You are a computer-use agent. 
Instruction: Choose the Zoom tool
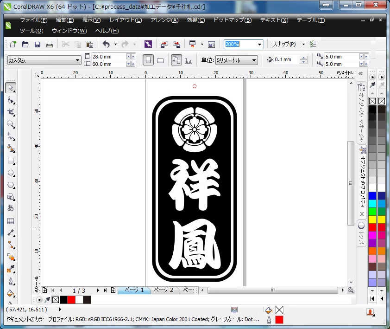(11, 124)
